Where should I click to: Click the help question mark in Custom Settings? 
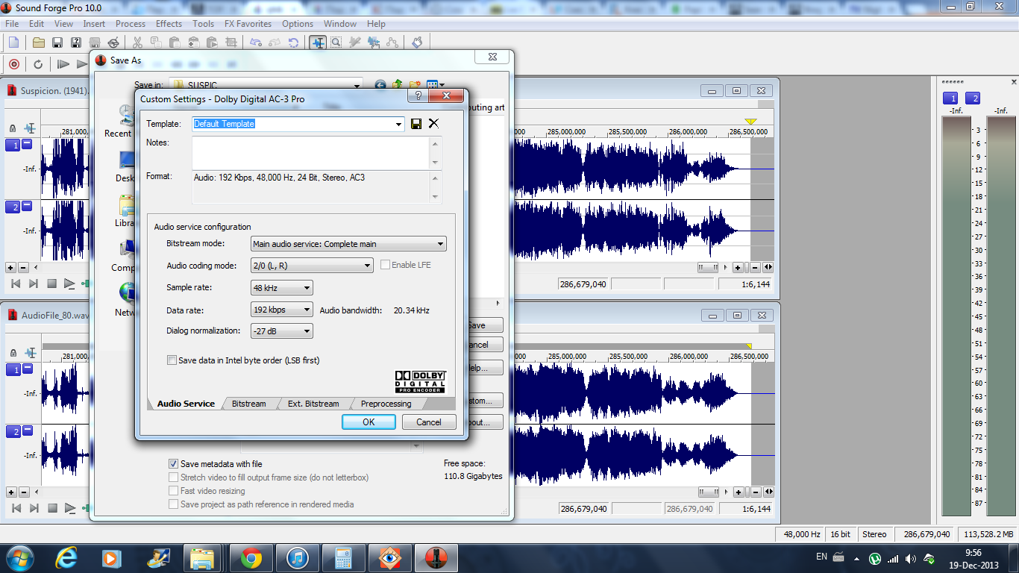(418, 95)
